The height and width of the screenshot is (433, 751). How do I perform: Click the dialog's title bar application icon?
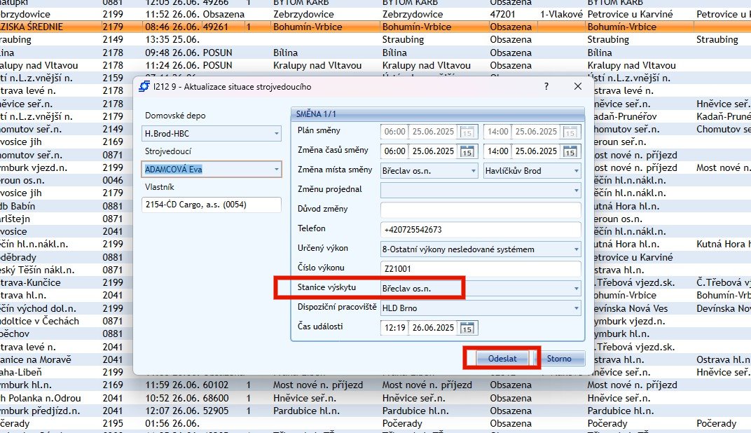coord(144,87)
